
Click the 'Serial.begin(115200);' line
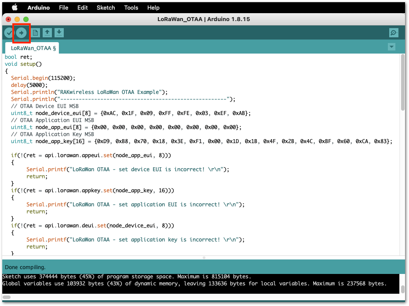[x=43, y=78]
